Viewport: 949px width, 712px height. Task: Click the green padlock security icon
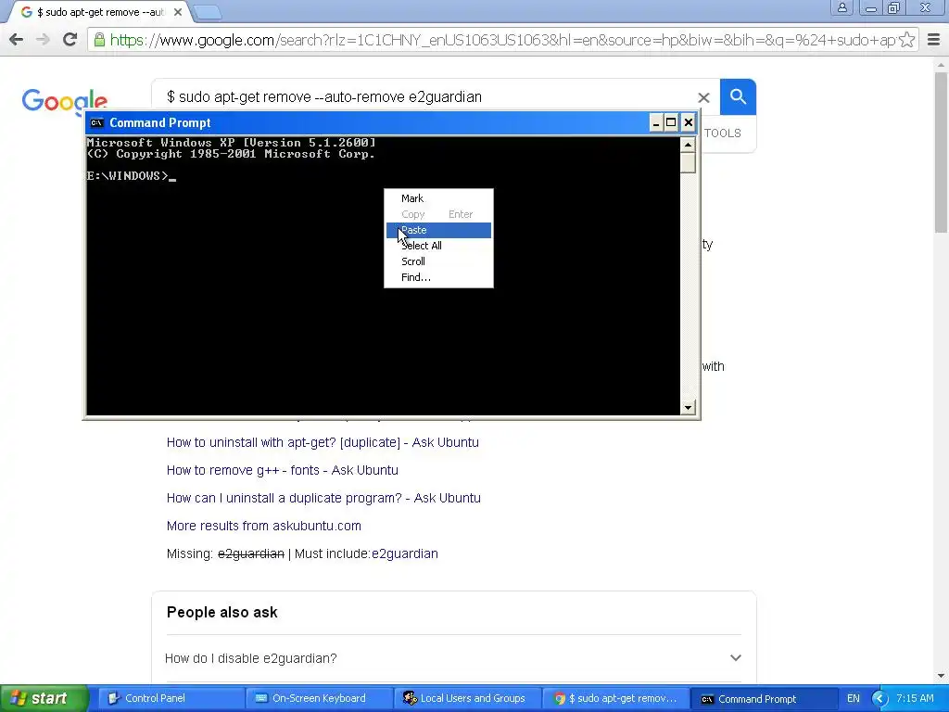pos(99,40)
